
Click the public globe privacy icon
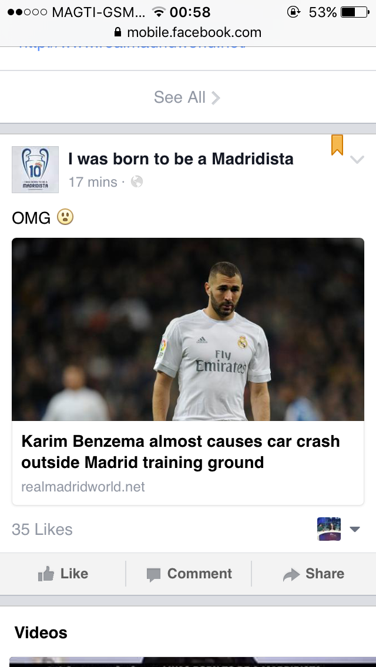pyautogui.click(x=137, y=182)
